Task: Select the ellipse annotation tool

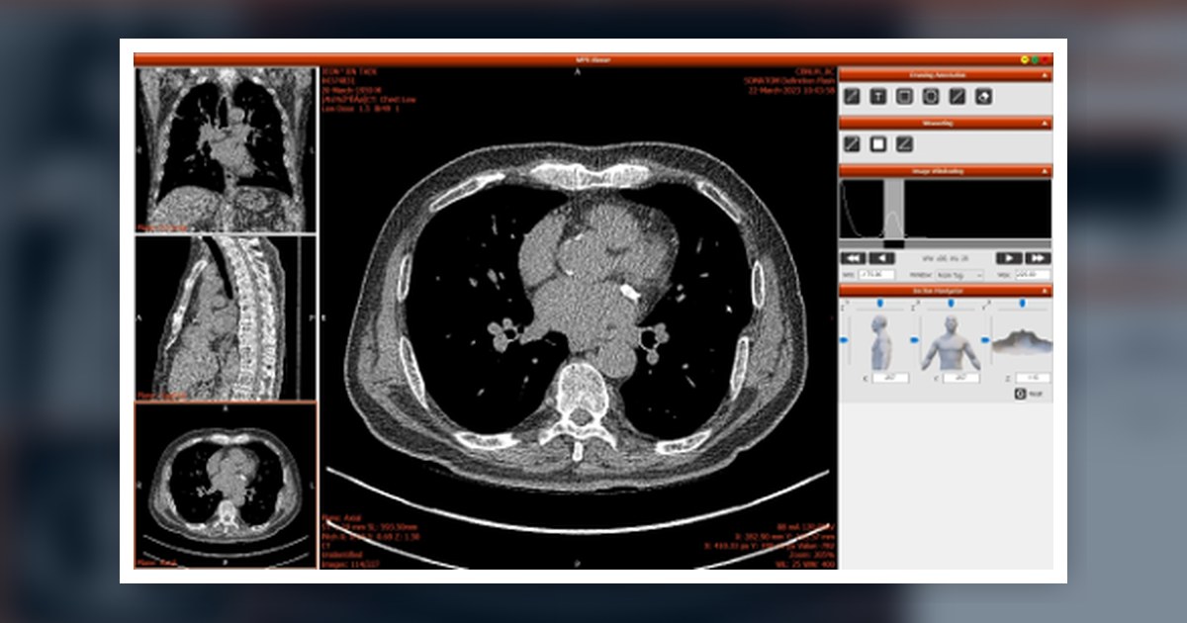Action: [931, 96]
